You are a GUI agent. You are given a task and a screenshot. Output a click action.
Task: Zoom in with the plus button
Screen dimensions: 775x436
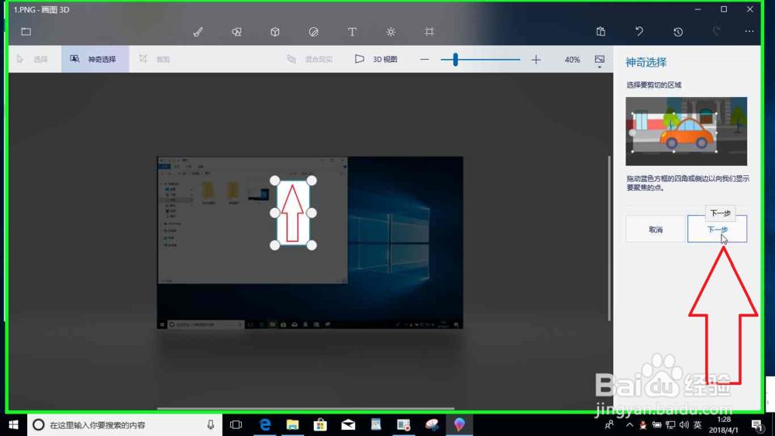click(536, 60)
